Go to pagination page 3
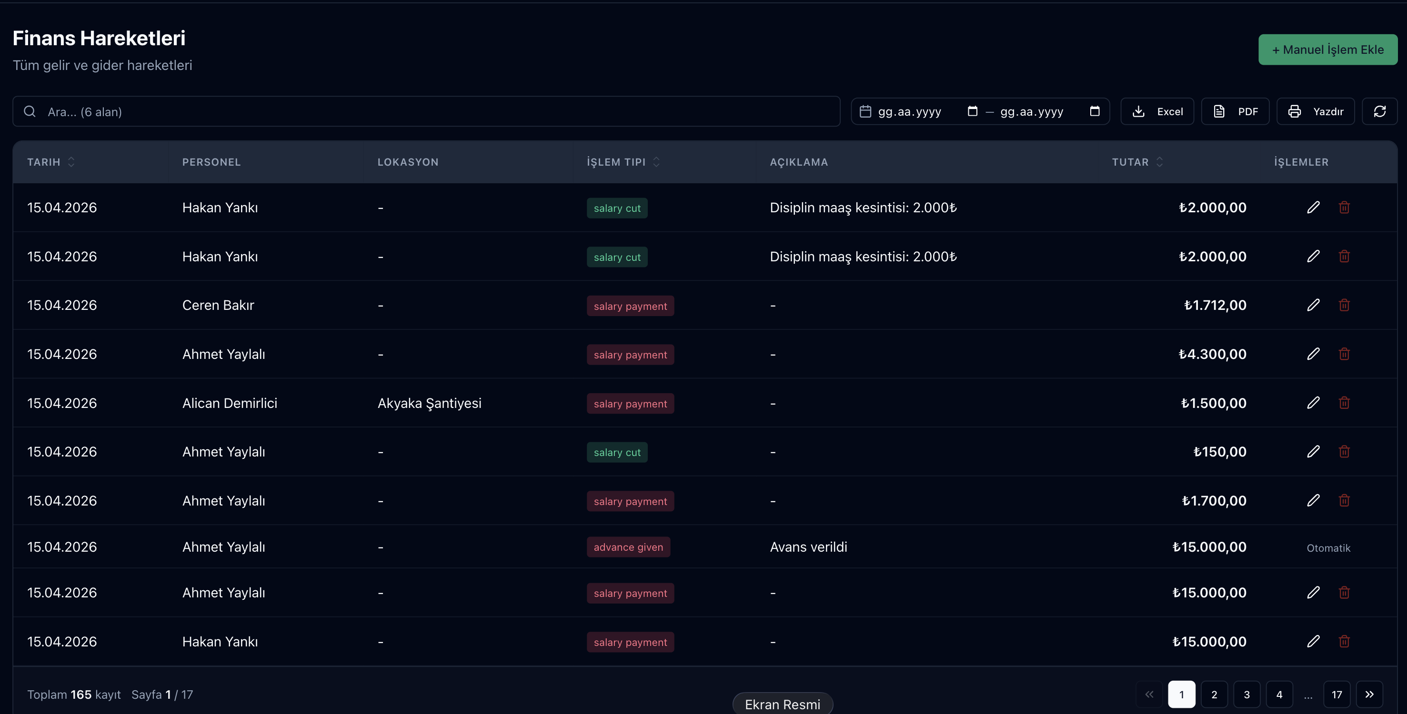The image size is (1407, 714). [x=1246, y=694]
